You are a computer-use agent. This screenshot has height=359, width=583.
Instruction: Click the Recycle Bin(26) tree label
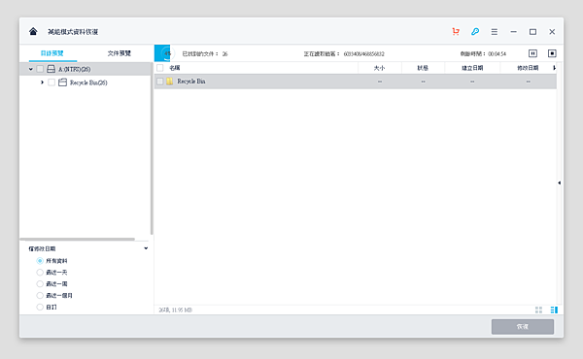[88, 82]
